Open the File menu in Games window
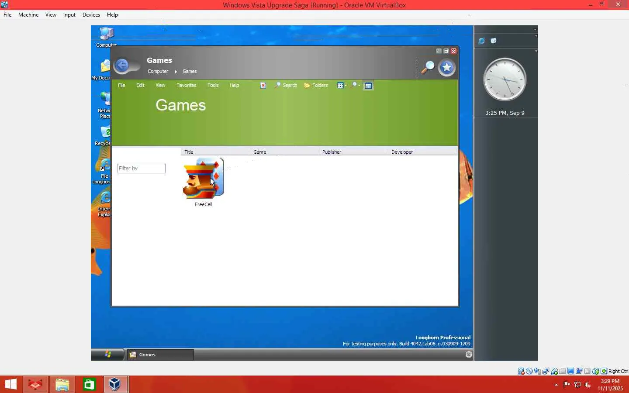 (121, 86)
